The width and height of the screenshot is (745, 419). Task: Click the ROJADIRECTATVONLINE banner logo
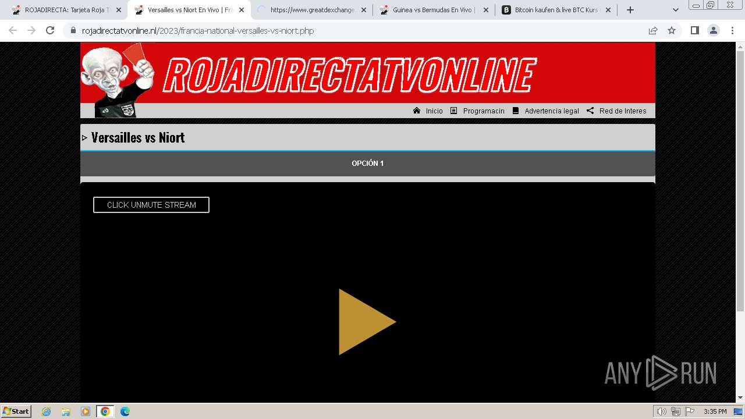pyautogui.click(x=349, y=74)
